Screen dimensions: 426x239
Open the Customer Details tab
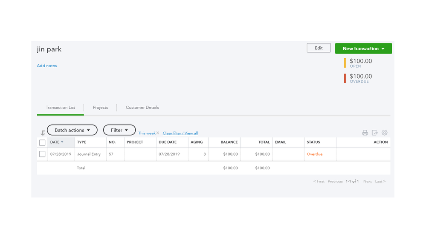(x=142, y=108)
